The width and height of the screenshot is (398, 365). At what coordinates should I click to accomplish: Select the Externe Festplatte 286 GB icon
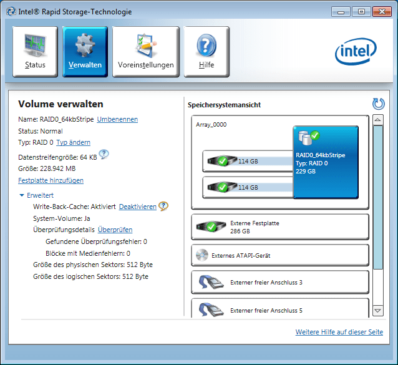pyautogui.click(x=211, y=226)
